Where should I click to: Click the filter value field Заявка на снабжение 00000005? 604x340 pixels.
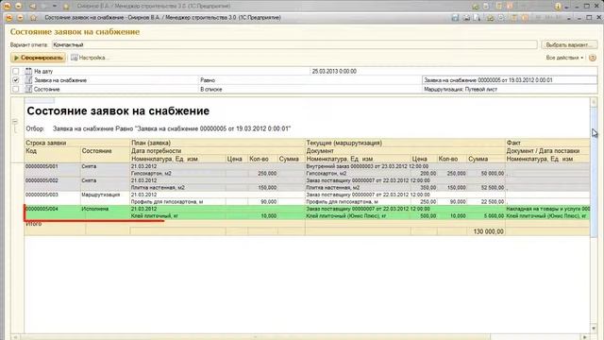click(x=510, y=80)
